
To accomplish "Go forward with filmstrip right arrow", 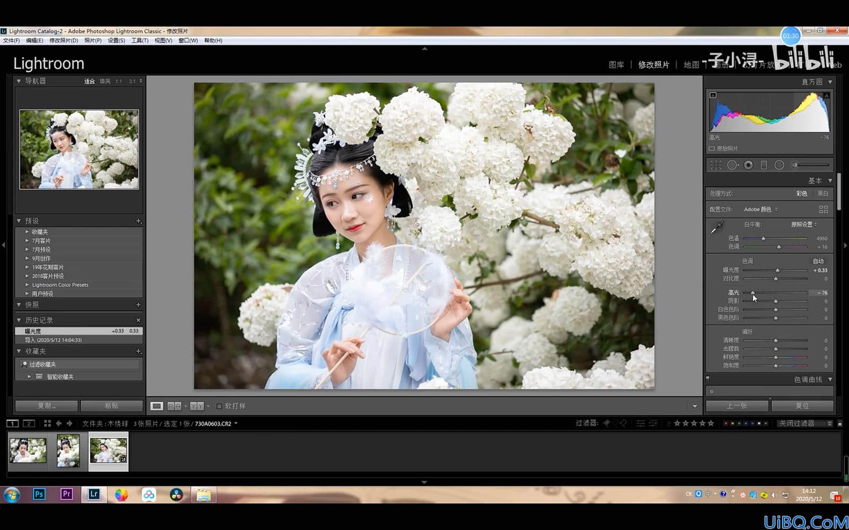I will pos(69,423).
